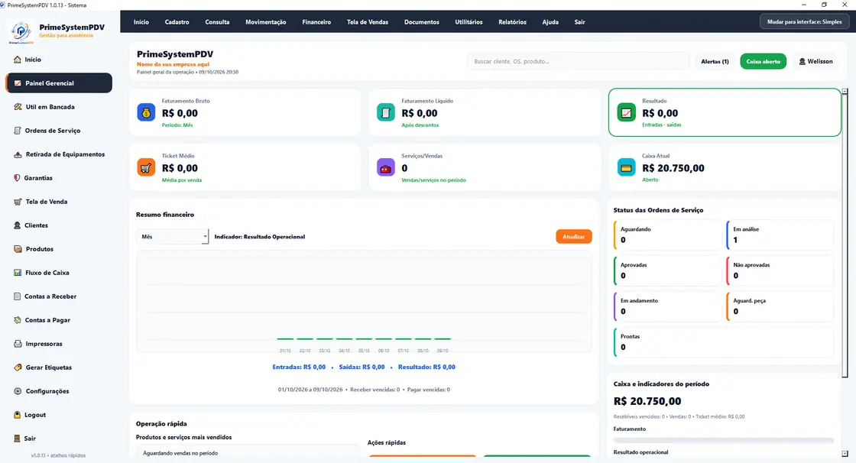Click the Entradas: R$ 0,00 text
The height and width of the screenshot is (463, 856).
[299, 367]
